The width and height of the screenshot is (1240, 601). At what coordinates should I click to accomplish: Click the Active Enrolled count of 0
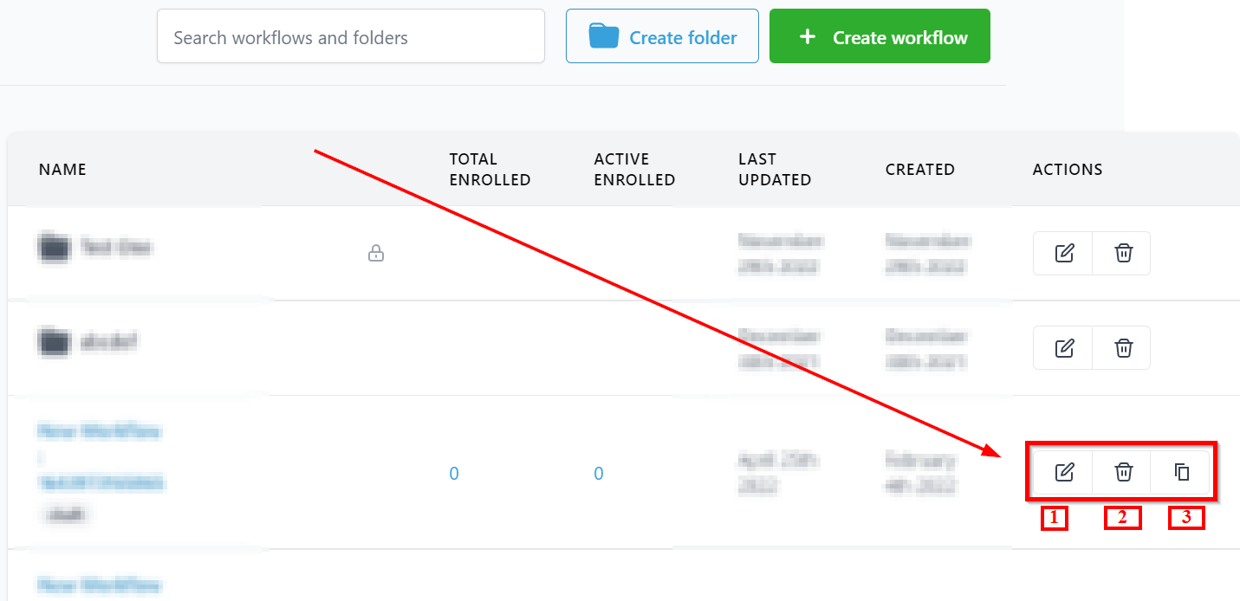[x=599, y=474]
